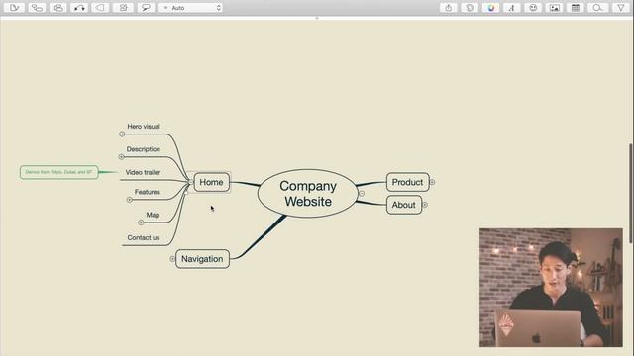Open the font style icon
634x356 pixels.
[x=512, y=8]
